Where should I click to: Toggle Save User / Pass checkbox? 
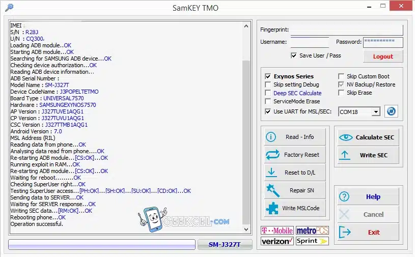point(293,55)
